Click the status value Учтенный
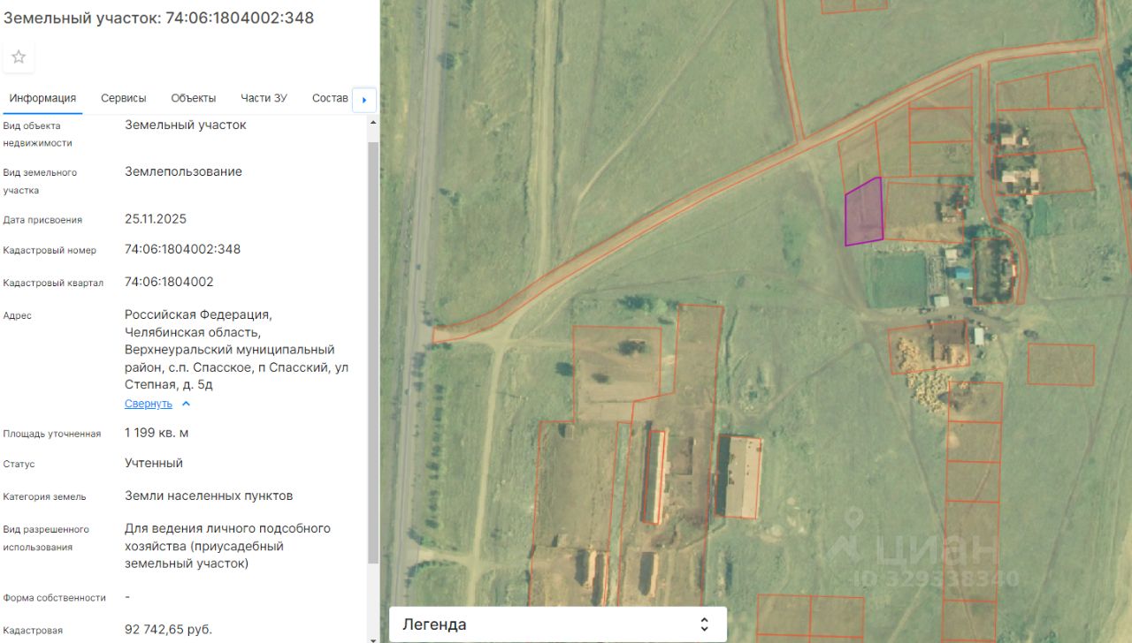 (x=154, y=463)
